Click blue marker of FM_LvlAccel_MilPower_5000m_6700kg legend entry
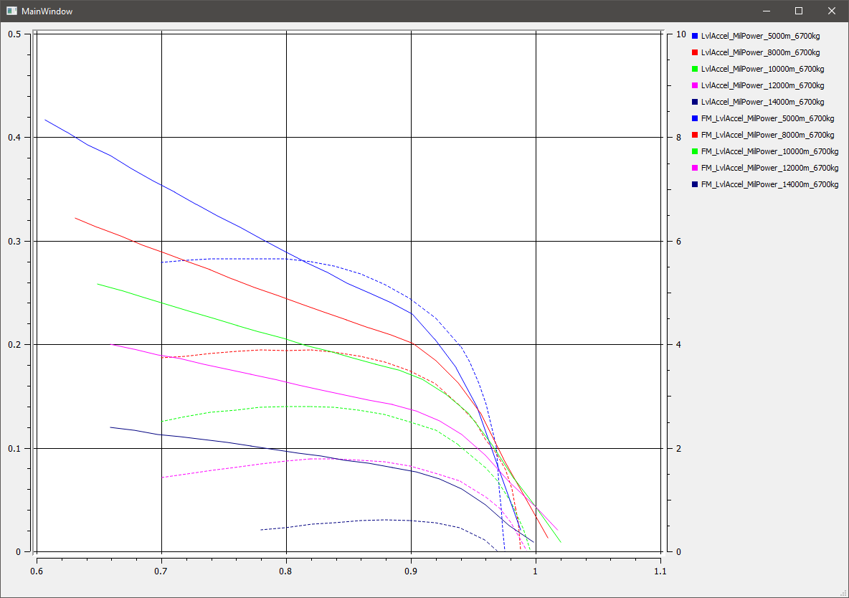The image size is (849, 598). point(695,118)
